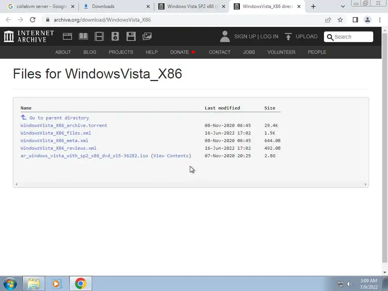Switch to the Windows Vista SP2 x86 tab

click(x=192, y=6)
